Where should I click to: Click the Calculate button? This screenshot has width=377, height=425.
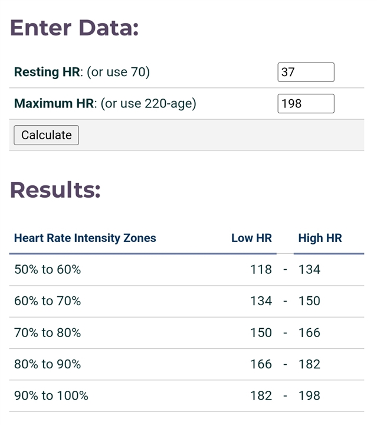click(x=46, y=135)
